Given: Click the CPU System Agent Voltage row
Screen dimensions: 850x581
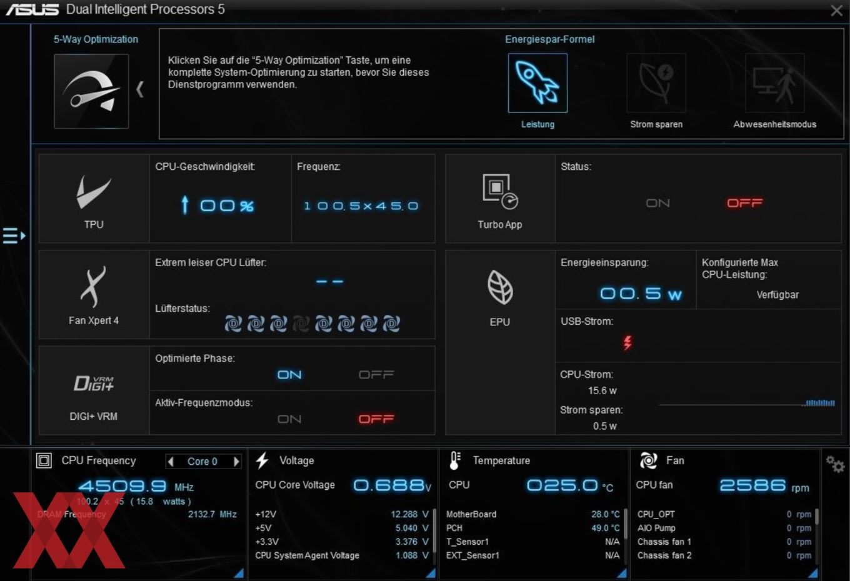Looking at the screenshot, I should click(x=342, y=555).
